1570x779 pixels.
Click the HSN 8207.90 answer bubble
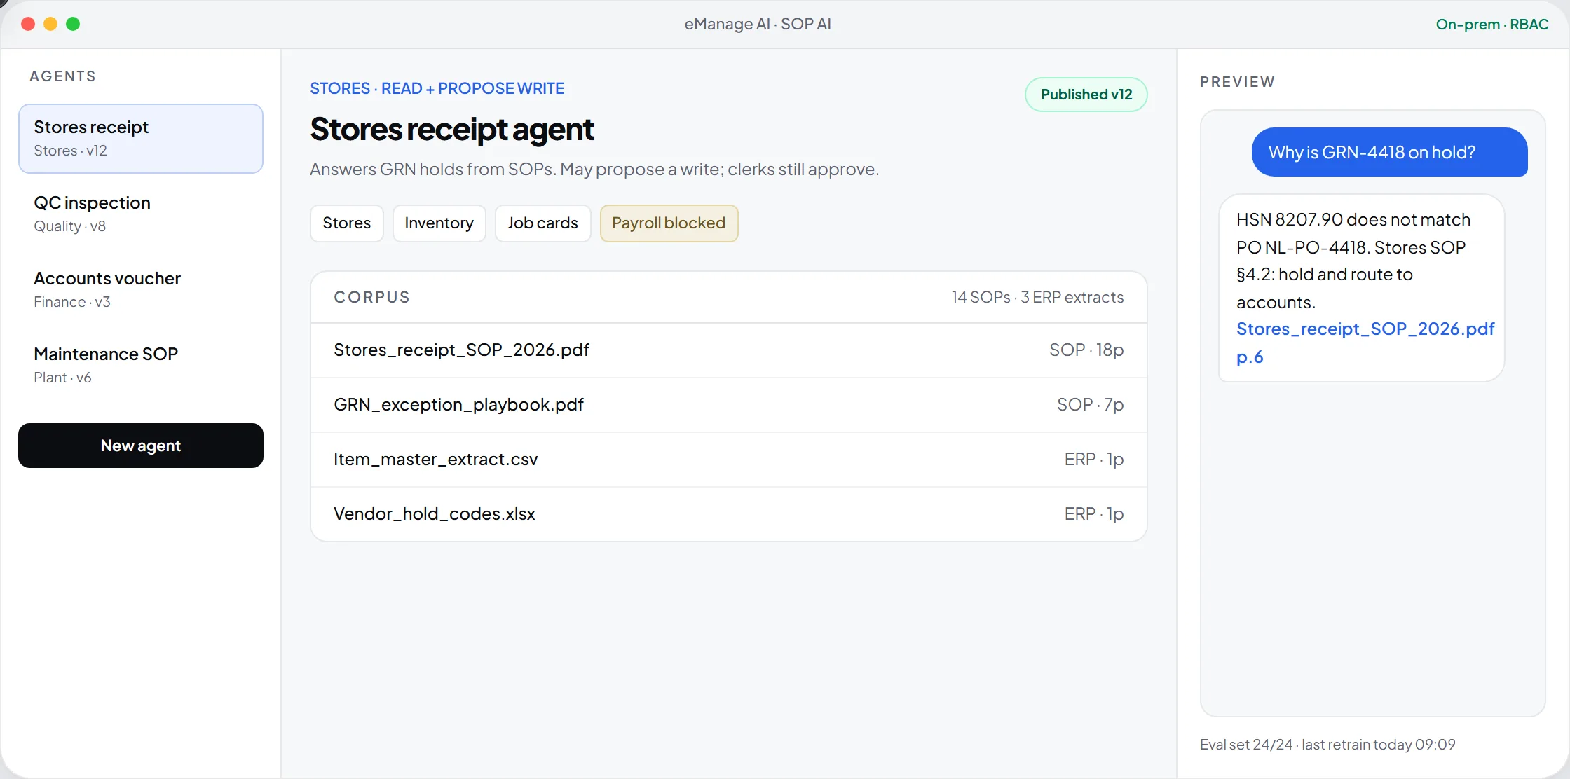click(x=1361, y=288)
